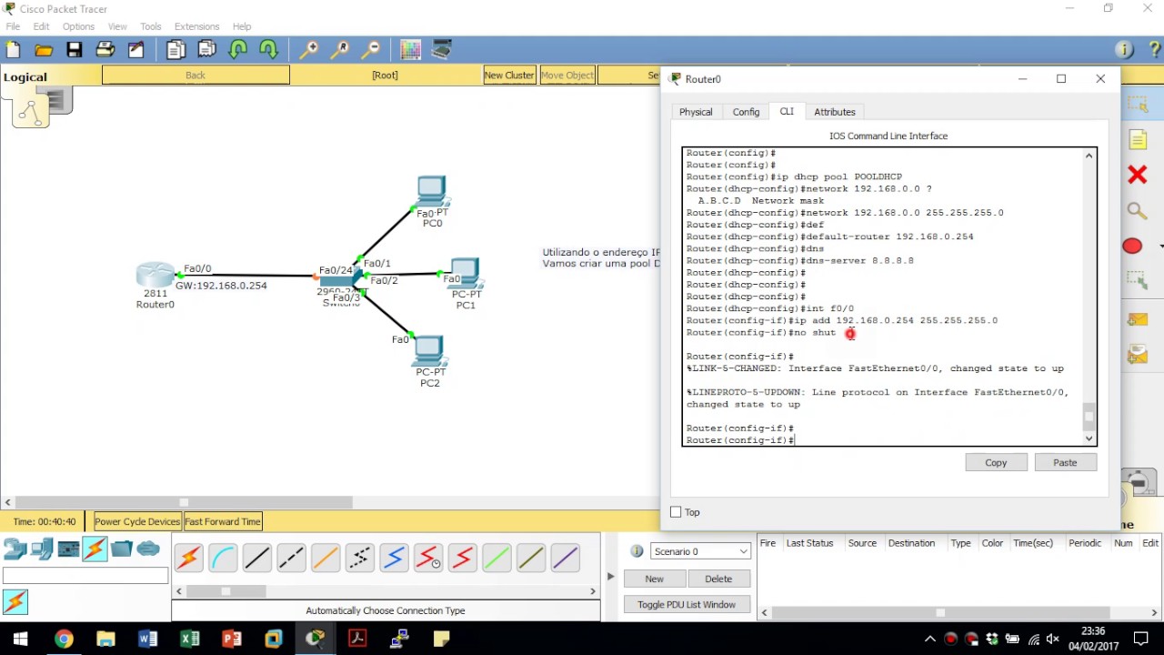
Task: Click the connections list horizontal scrollbar thumb
Action: click(226, 591)
